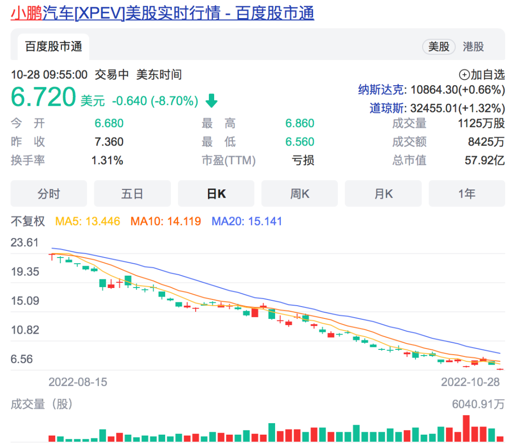Click the first candlestick on 2022-08-15
This screenshot has height=447, width=514.
tap(52, 257)
